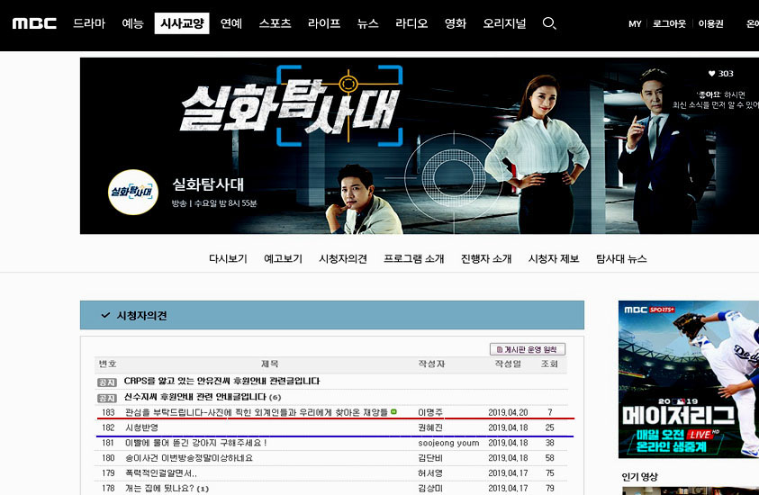Open search with the magnifier icon
The width and height of the screenshot is (759, 495).
549,23
